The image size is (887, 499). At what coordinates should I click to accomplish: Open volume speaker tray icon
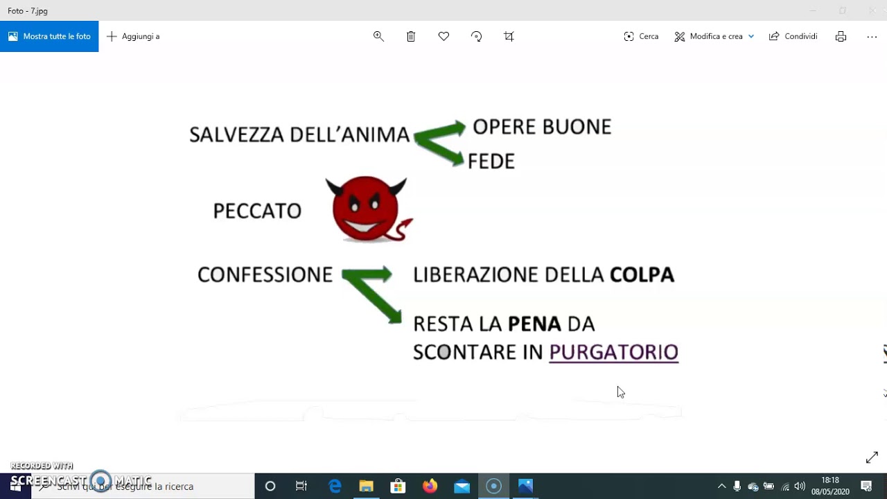coord(800,486)
